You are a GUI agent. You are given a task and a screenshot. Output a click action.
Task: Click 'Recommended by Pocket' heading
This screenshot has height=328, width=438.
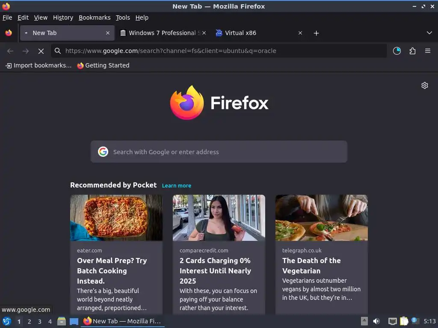[x=113, y=185]
